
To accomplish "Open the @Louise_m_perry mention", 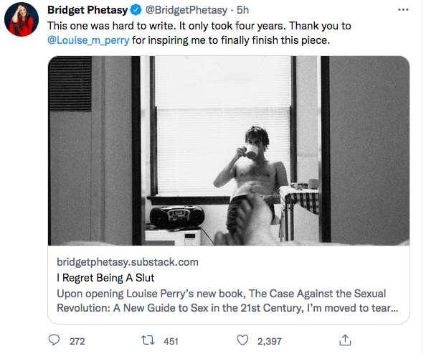I will [88, 40].
